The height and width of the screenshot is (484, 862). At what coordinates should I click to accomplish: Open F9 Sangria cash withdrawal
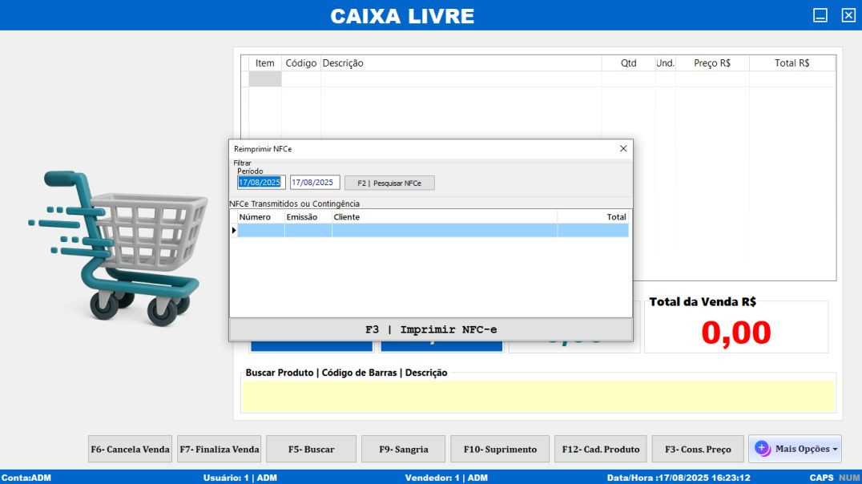[403, 450]
